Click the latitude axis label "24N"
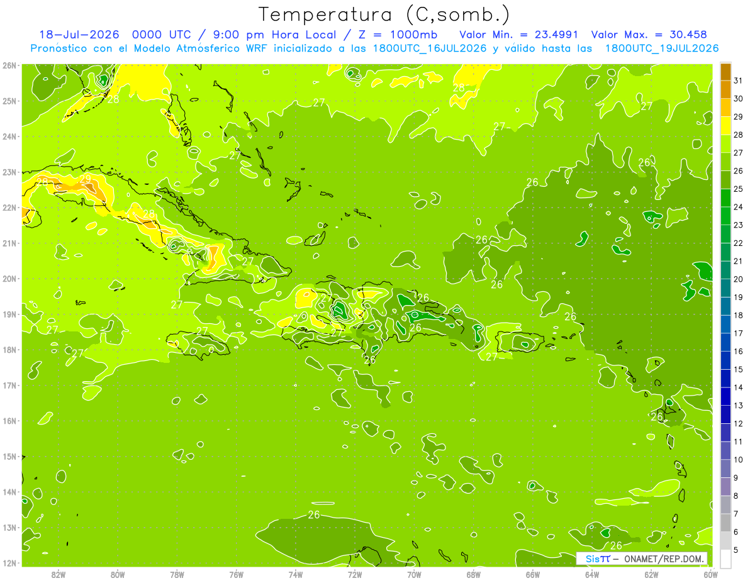This screenshot has width=755, height=583. [9, 136]
